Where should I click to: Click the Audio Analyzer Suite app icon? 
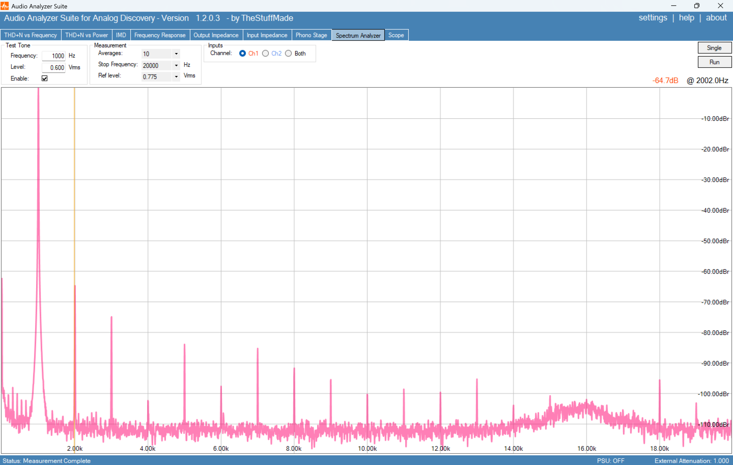pyautogui.click(x=5, y=6)
